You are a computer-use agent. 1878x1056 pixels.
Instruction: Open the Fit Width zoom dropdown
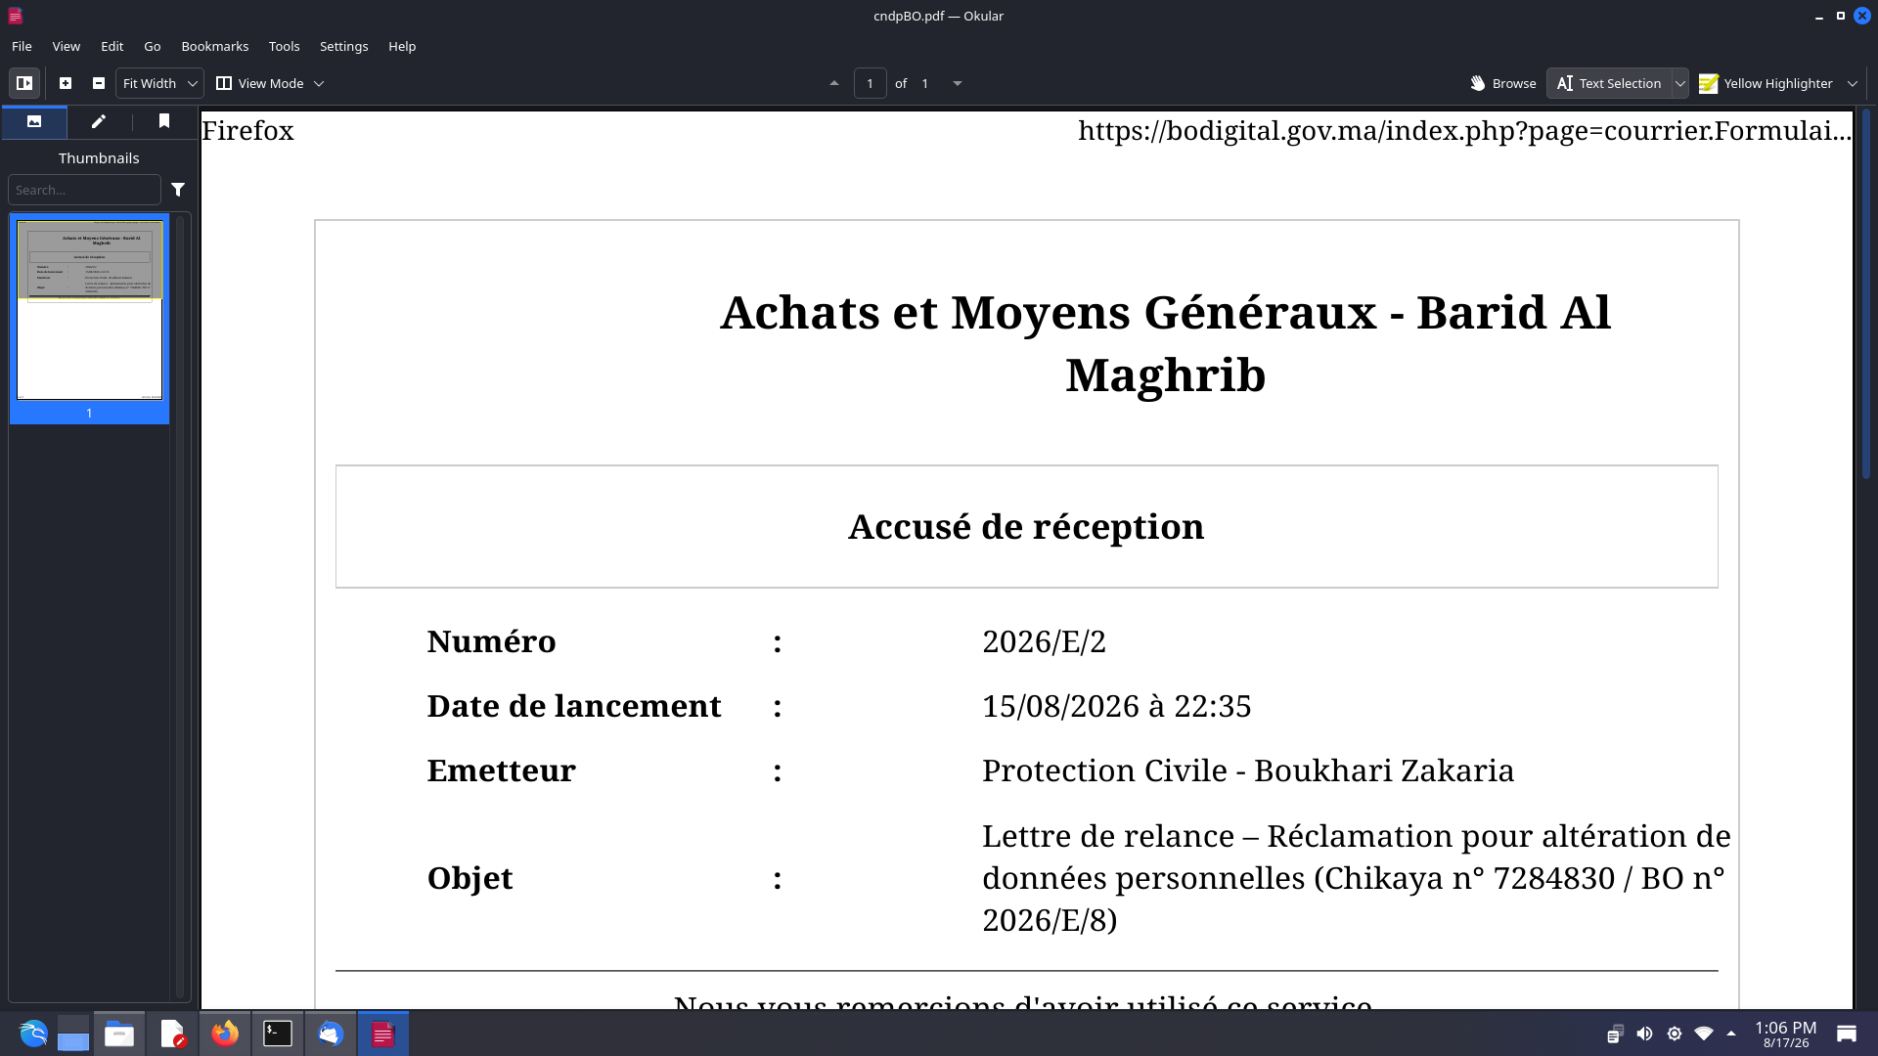(x=159, y=83)
